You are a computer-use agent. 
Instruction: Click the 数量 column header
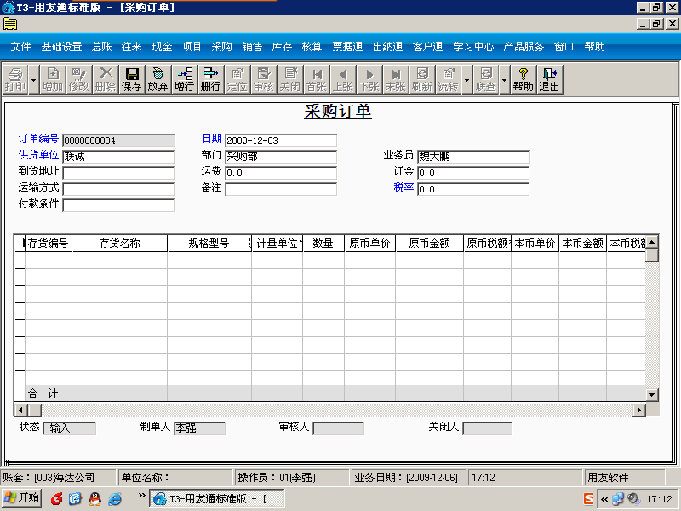click(x=323, y=244)
